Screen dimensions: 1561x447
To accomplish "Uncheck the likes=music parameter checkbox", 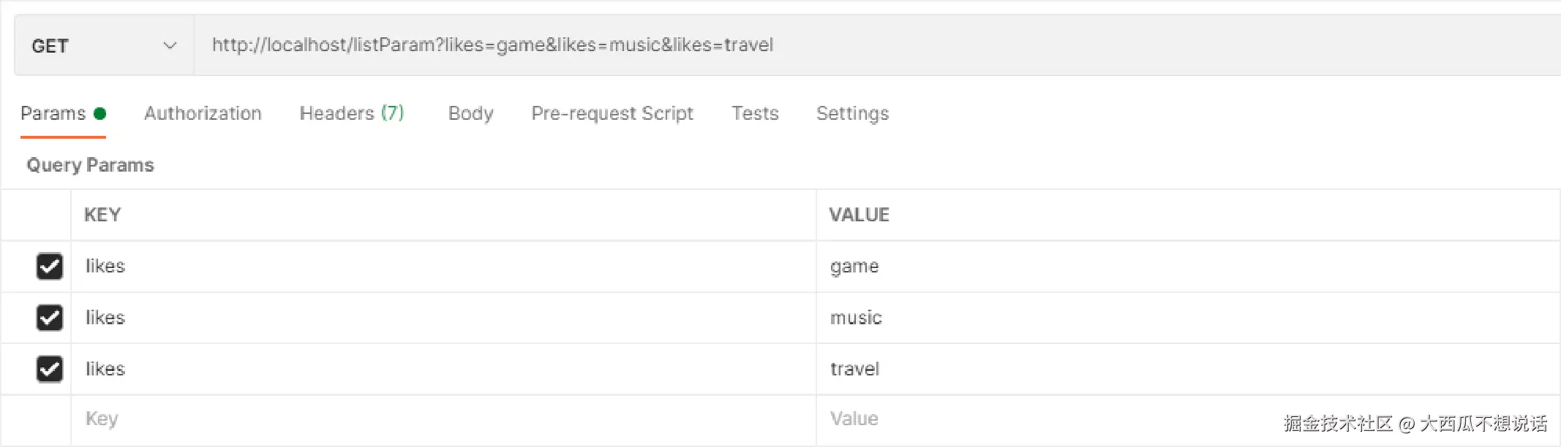I will point(50,318).
